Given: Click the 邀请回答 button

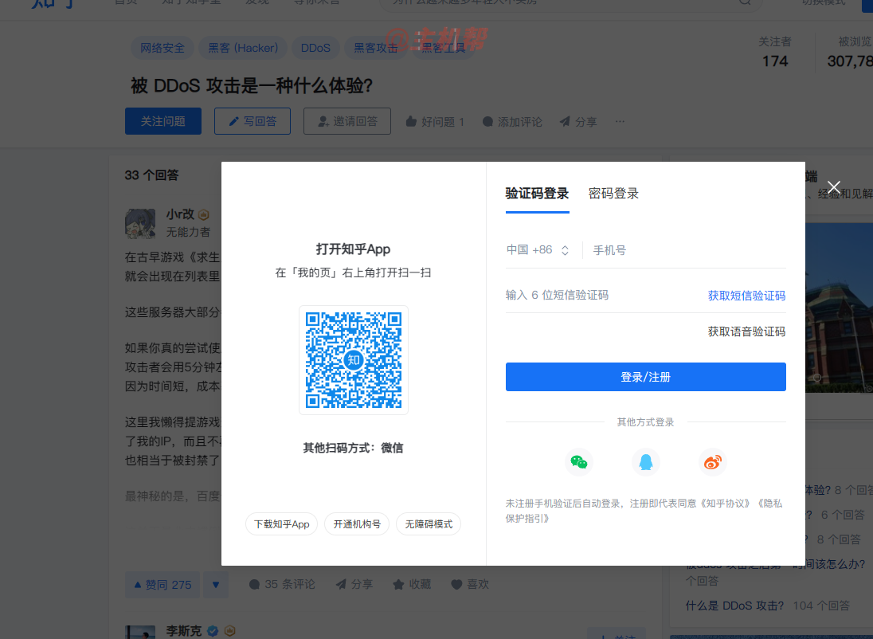Looking at the screenshot, I should [346, 121].
